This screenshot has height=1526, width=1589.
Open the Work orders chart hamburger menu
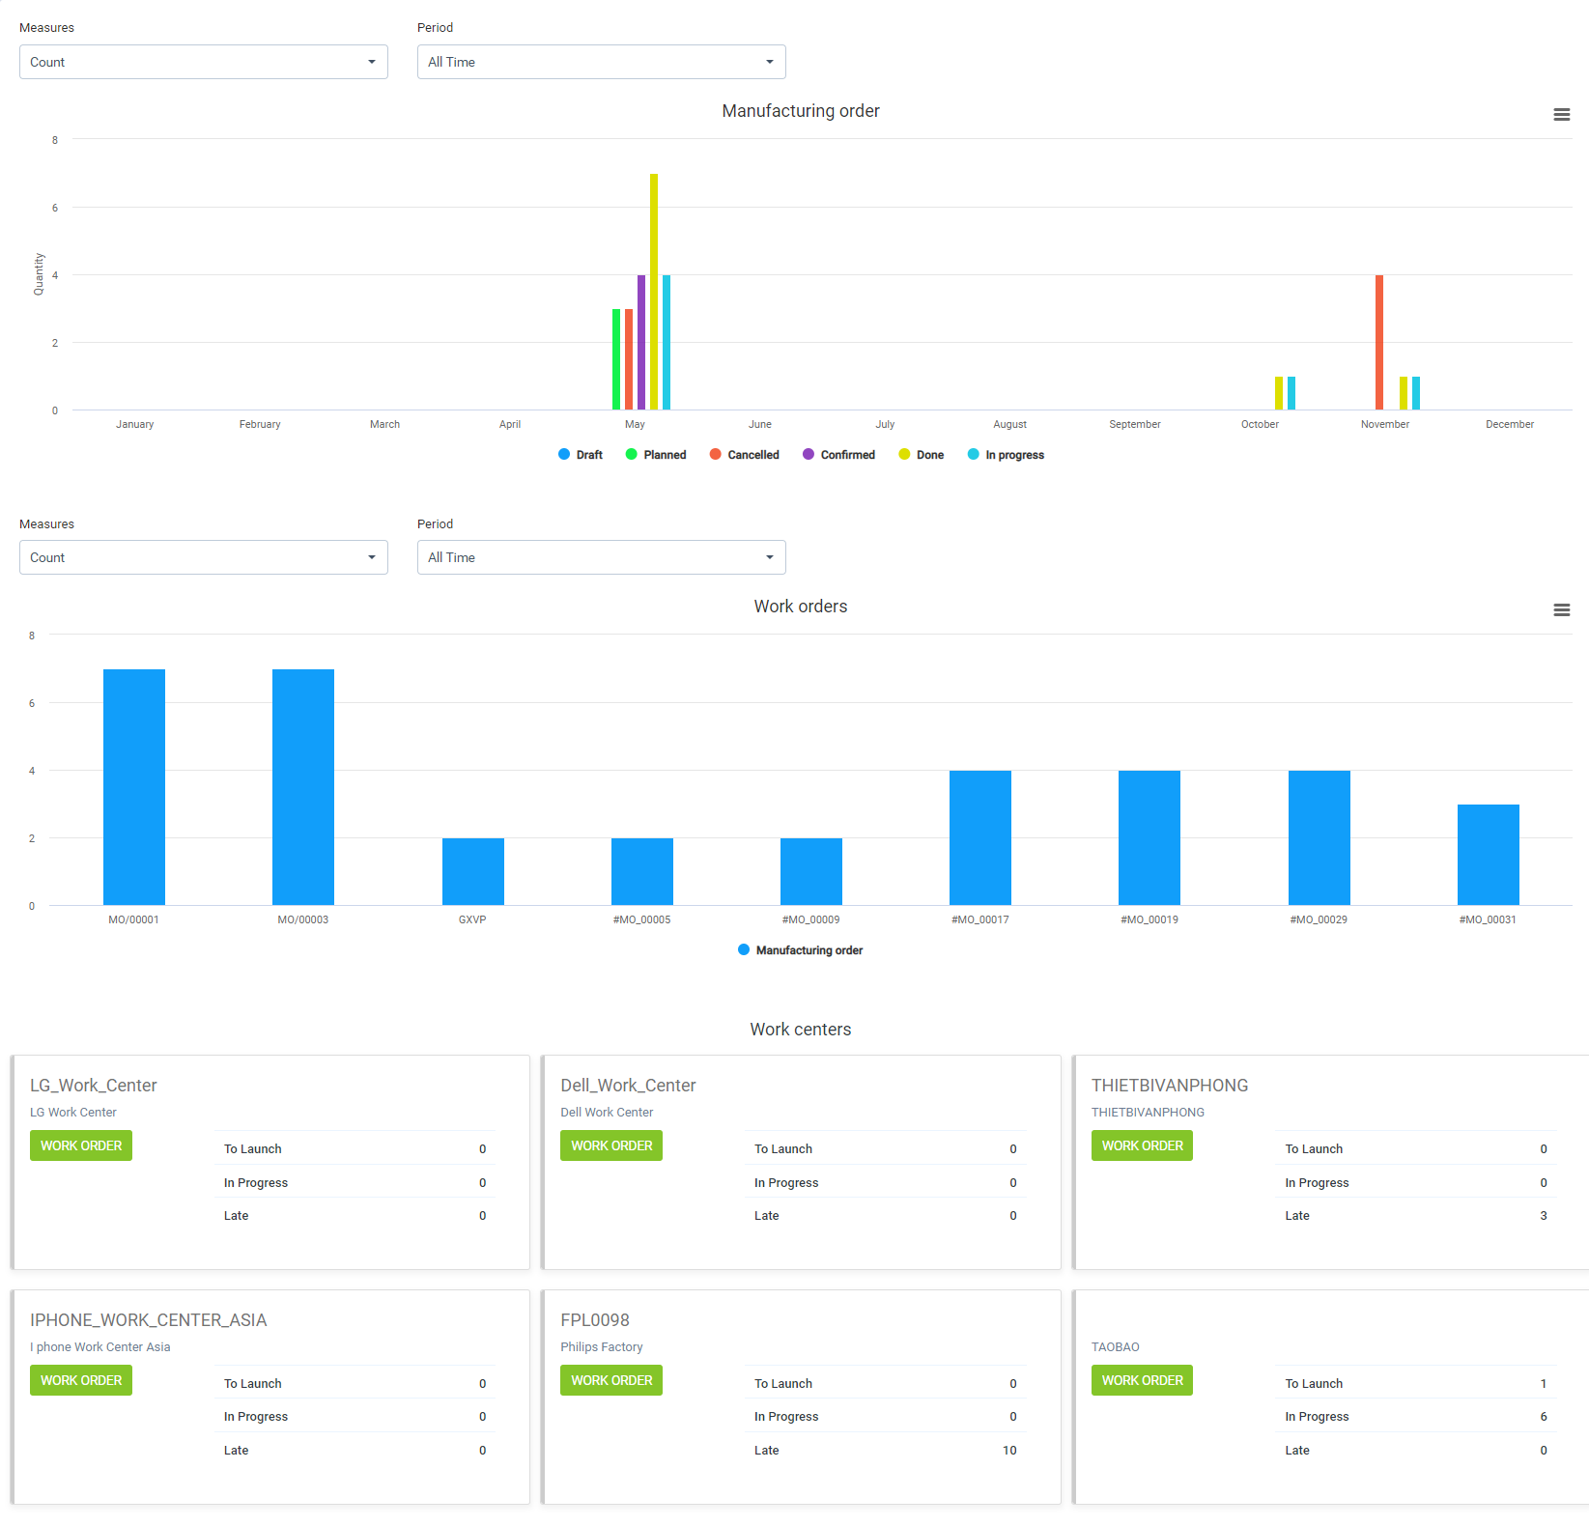[x=1561, y=609]
